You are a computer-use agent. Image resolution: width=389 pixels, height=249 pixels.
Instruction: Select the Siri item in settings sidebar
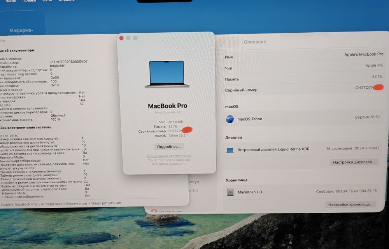tap(194, 191)
